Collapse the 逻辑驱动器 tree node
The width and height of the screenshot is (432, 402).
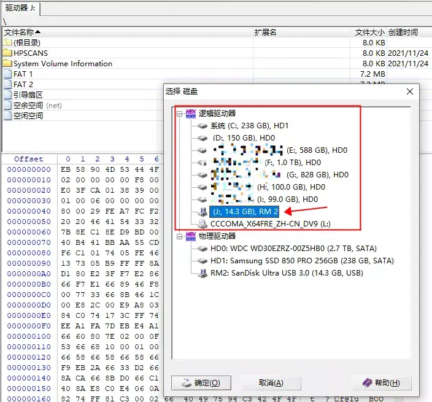[179, 114]
